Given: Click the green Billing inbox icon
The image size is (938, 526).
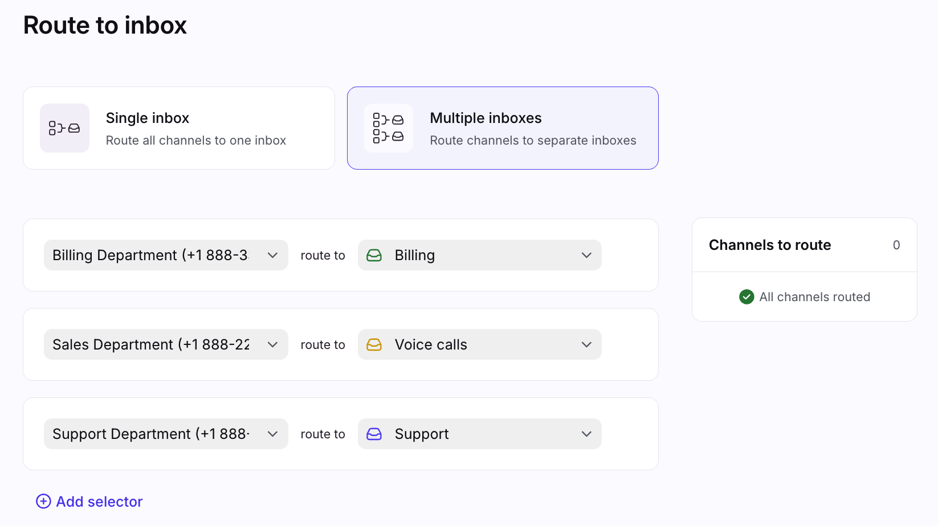Looking at the screenshot, I should (x=374, y=256).
